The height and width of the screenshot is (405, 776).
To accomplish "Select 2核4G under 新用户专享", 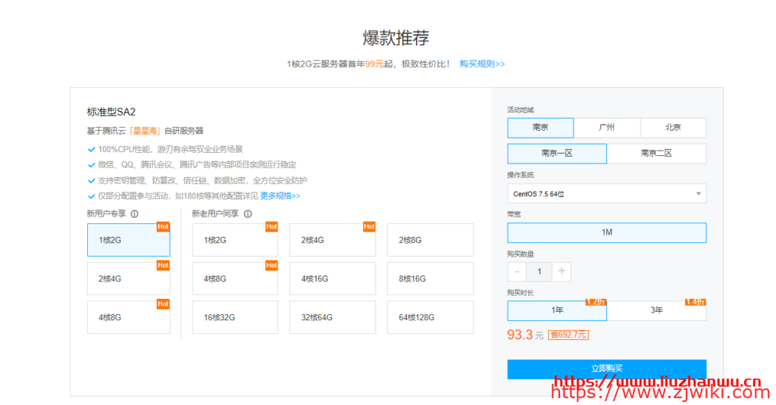I will point(129,279).
